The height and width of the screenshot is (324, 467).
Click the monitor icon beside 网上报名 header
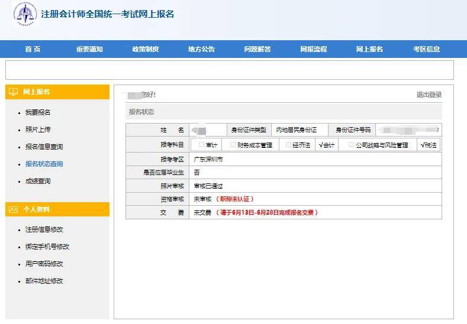[14, 92]
